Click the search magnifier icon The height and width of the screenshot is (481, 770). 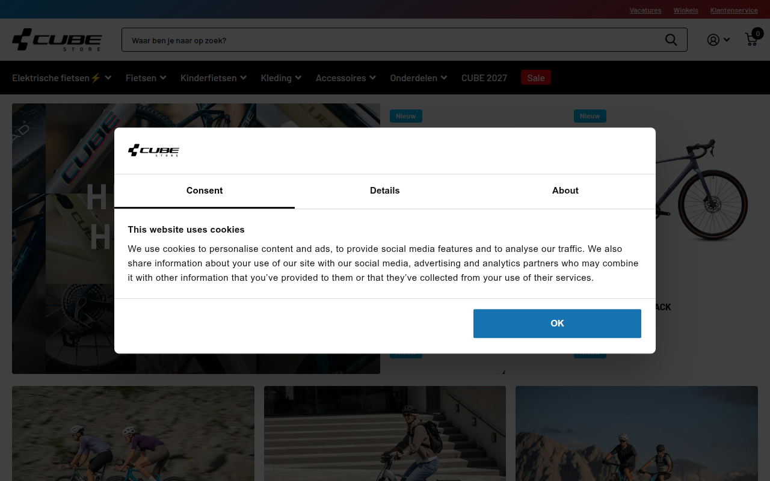[x=671, y=40]
